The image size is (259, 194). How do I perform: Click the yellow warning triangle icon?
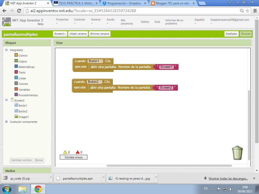tap(65, 152)
